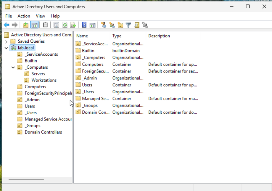Create a new organizational unit via toolbar icon

click(x=120, y=25)
